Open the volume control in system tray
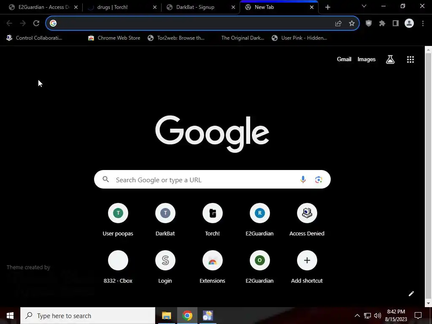This screenshot has height=324, width=432. pyautogui.click(x=378, y=316)
